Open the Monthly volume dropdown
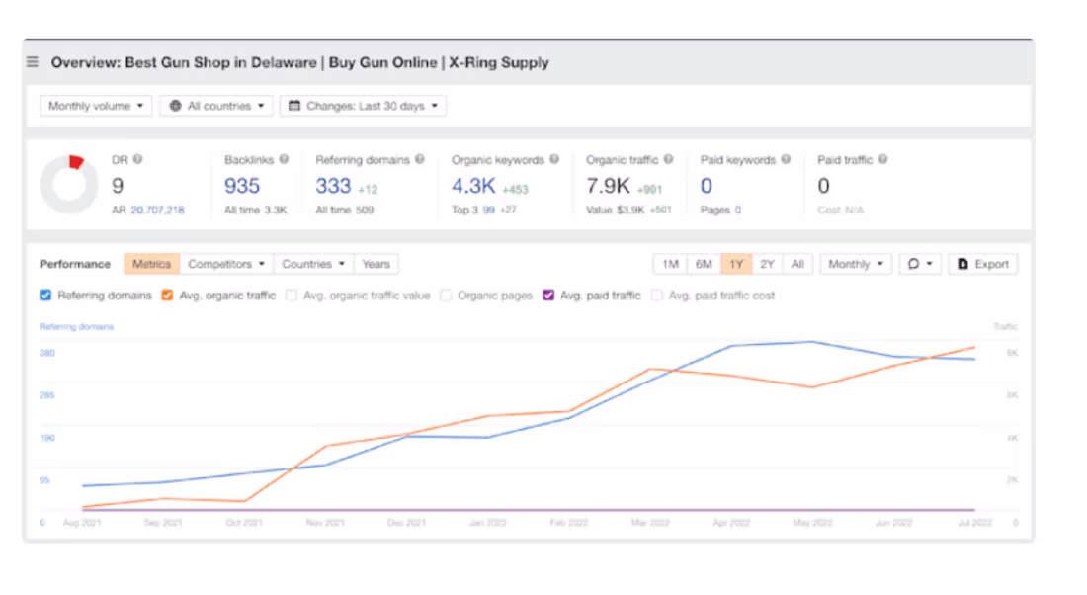The image size is (1087, 595). click(x=95, y=105)
